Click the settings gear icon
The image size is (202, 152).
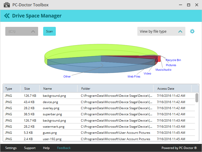point(192,31)
